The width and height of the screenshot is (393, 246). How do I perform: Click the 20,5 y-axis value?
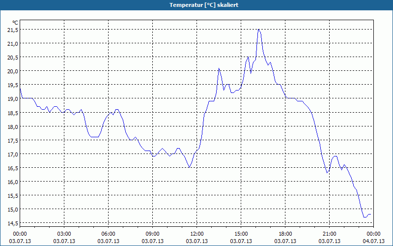point(13,58)
